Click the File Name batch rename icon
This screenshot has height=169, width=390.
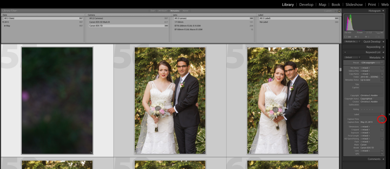382,68
